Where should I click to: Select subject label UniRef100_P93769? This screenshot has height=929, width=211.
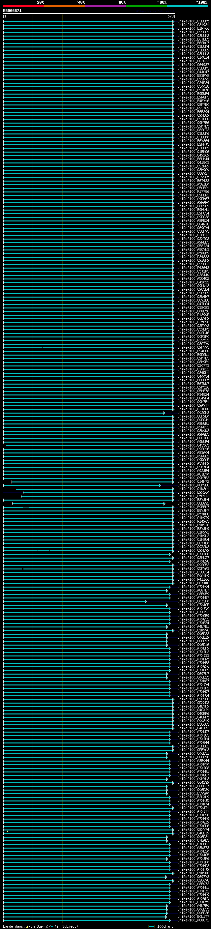click(x=193, y=108)
